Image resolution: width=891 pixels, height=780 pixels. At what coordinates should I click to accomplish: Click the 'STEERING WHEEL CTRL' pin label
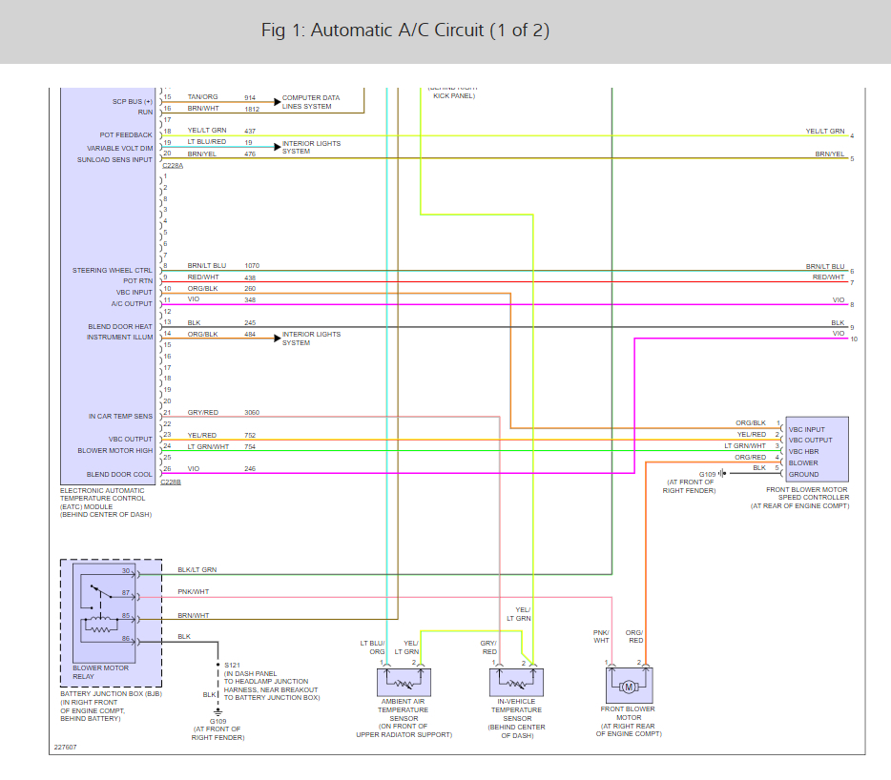112,271
